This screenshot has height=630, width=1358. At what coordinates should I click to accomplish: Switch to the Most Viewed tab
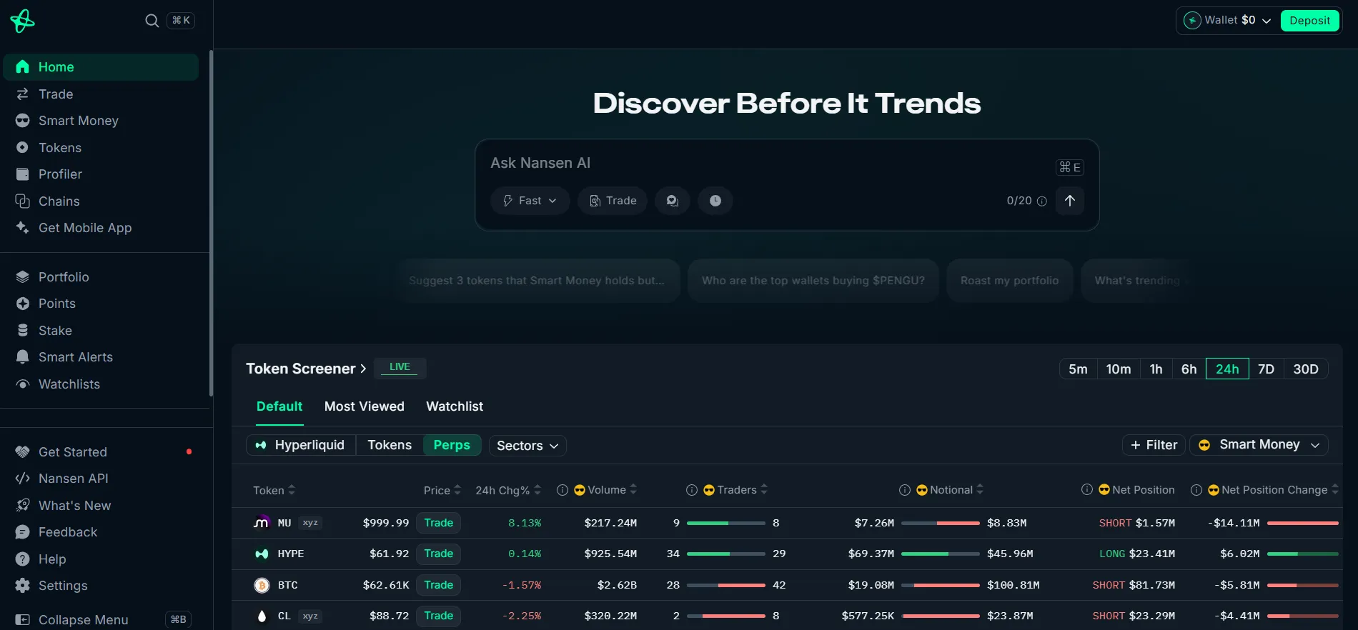pyautogui.click(x=365, y=406)
